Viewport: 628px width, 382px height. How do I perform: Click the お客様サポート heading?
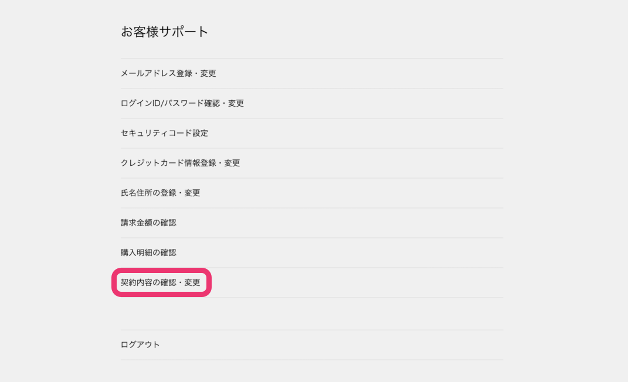tap(165, 32)
